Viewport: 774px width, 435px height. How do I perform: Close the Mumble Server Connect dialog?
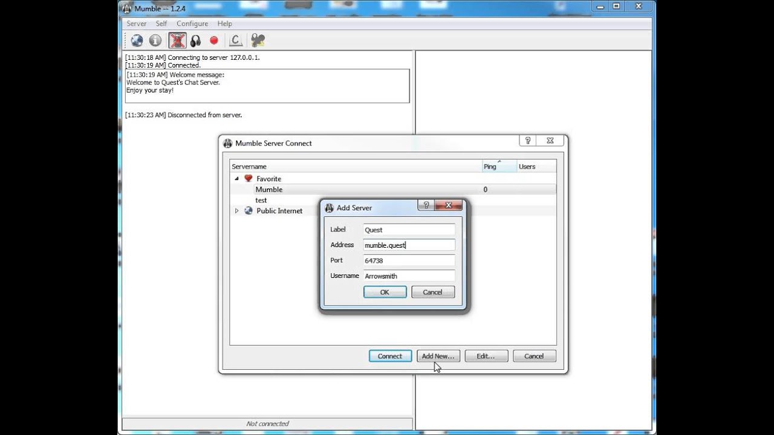pos(550,140)
